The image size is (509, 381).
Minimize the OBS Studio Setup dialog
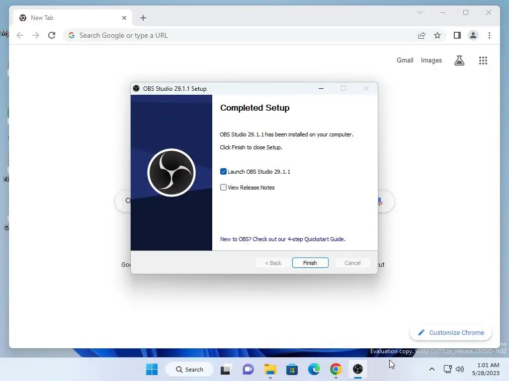pos(321,88)
